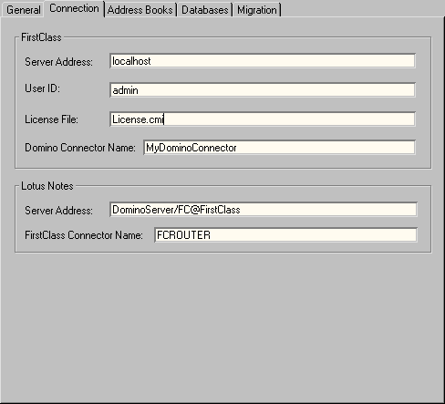This screenshot has height=404, width=445.
Task: Click the DominoServer/FC@FirstClass address field
Action: (264, 210)
